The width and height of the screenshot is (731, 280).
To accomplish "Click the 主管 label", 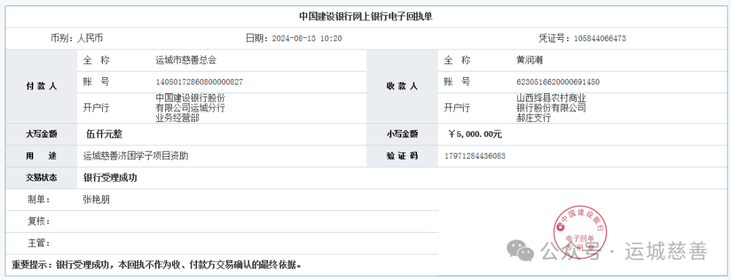I will pyautogui.click(x=38, y=243).
